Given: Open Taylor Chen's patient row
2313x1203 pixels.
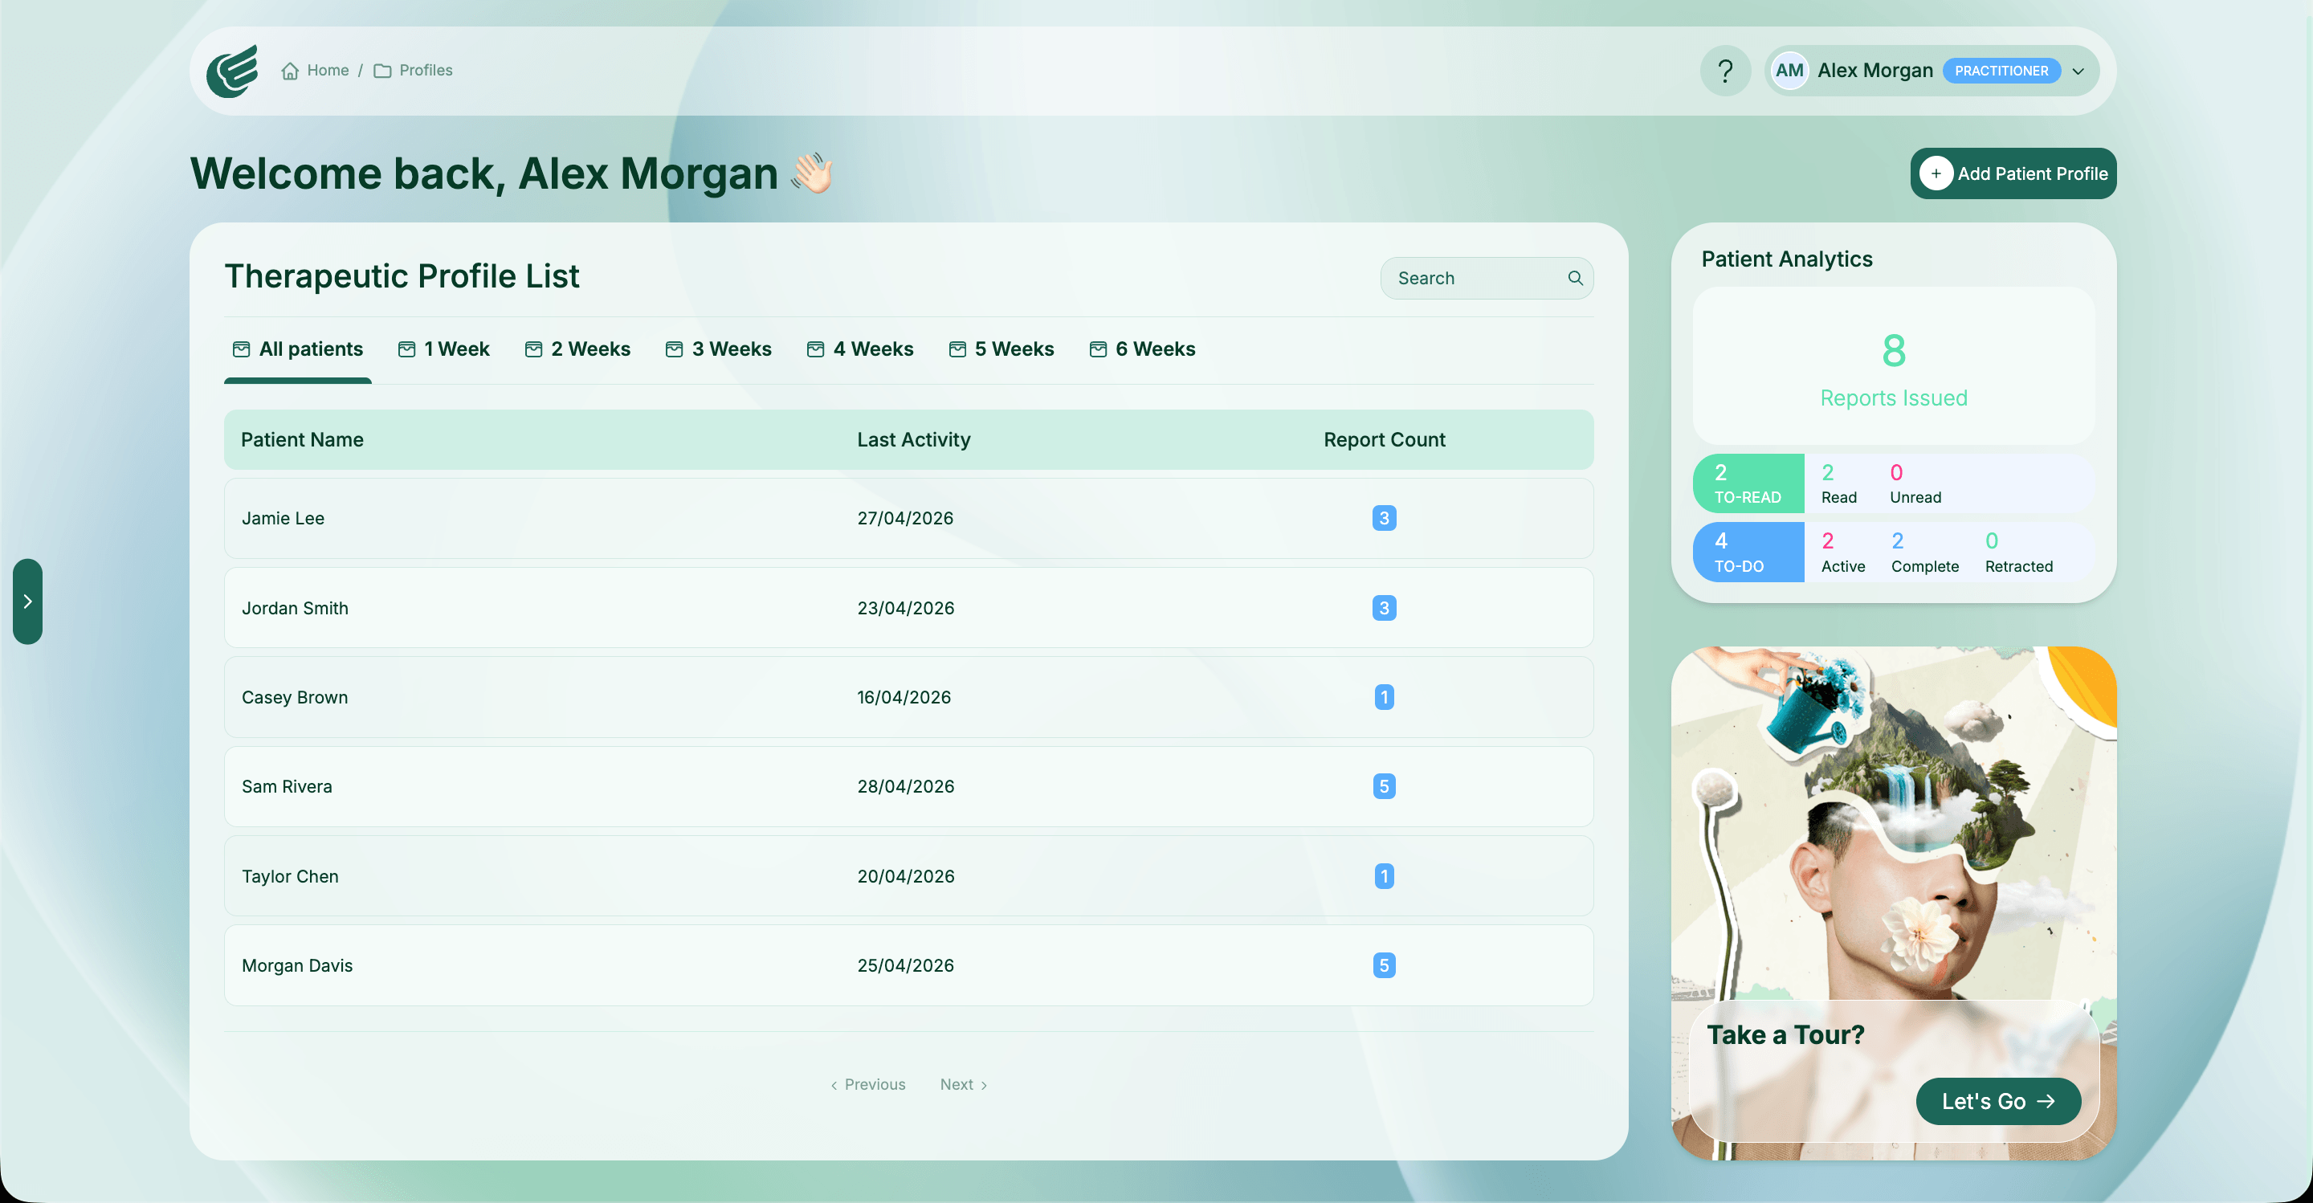Looking at the screenshot, I should pos(908,876).
